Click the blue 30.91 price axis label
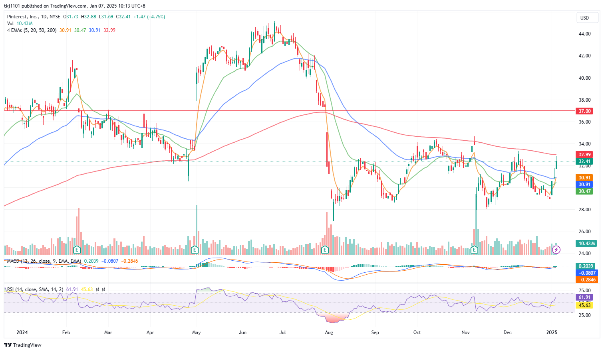604x352 pixels. [585, 184]
